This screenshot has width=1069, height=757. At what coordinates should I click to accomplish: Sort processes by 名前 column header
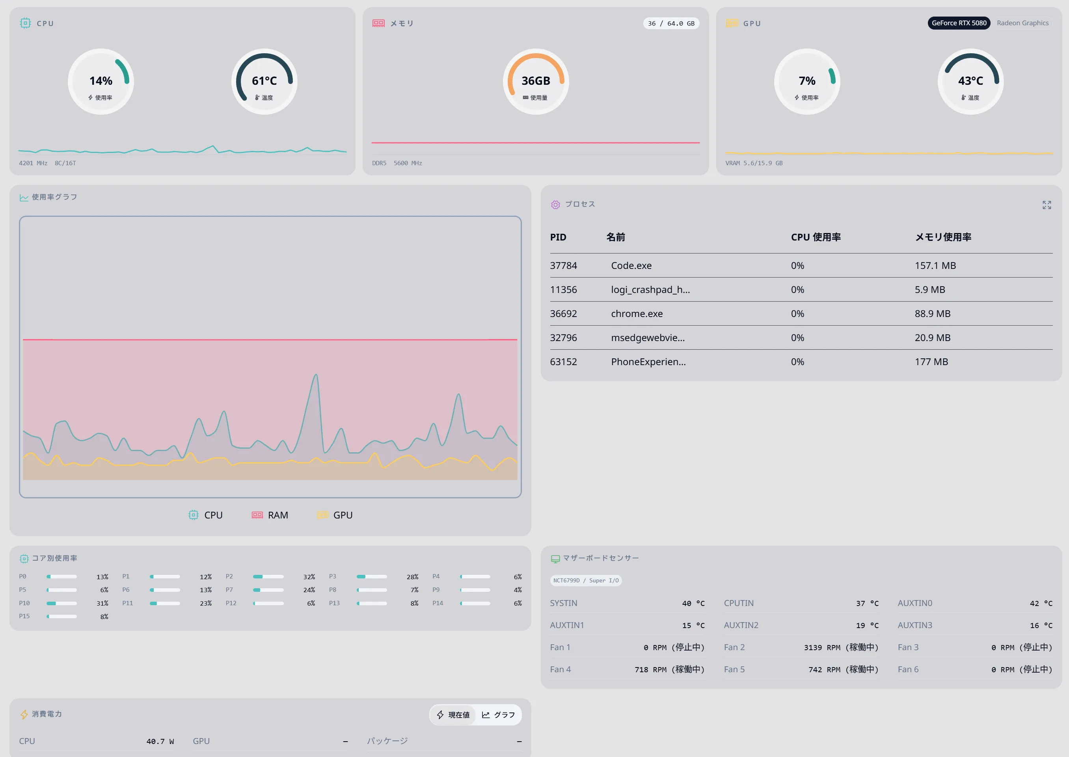pyautogui.click(x=616, y=237)
